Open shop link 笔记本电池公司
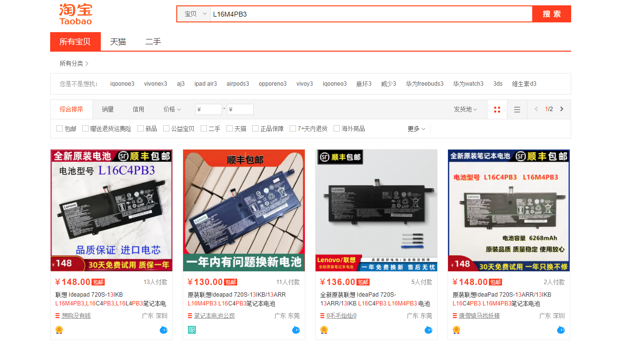 214,316
